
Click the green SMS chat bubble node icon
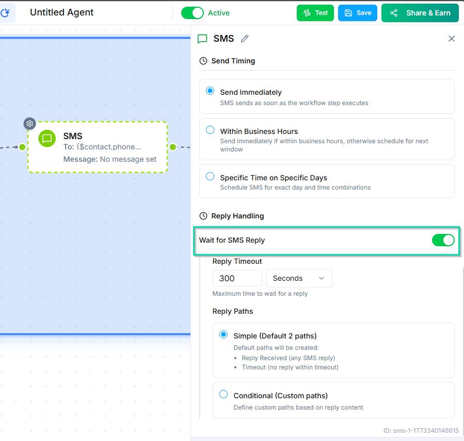[47, 139]
